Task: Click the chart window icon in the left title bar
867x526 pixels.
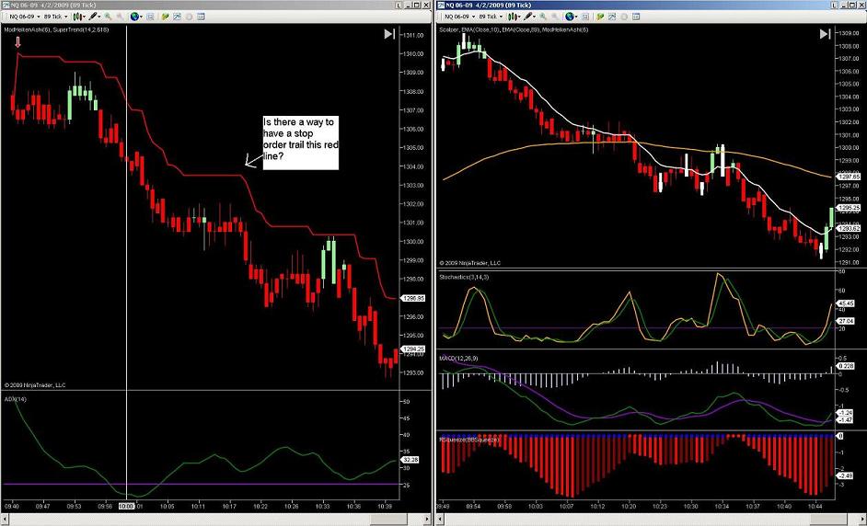Action: 6,5
